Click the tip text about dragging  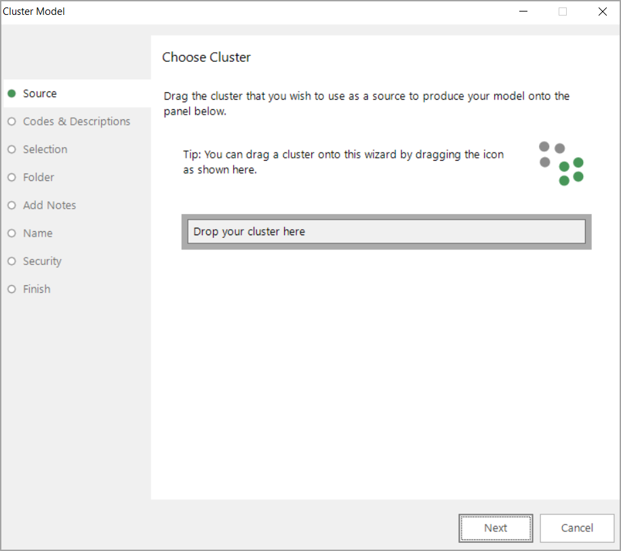[343, 162]
